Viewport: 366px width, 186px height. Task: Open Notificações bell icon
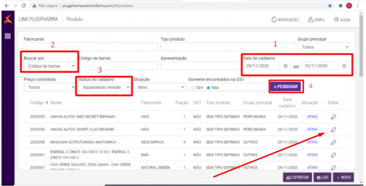[x=273, y=19]
